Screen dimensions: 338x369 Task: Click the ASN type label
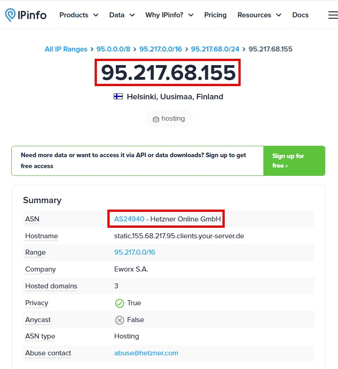(40, 337)
